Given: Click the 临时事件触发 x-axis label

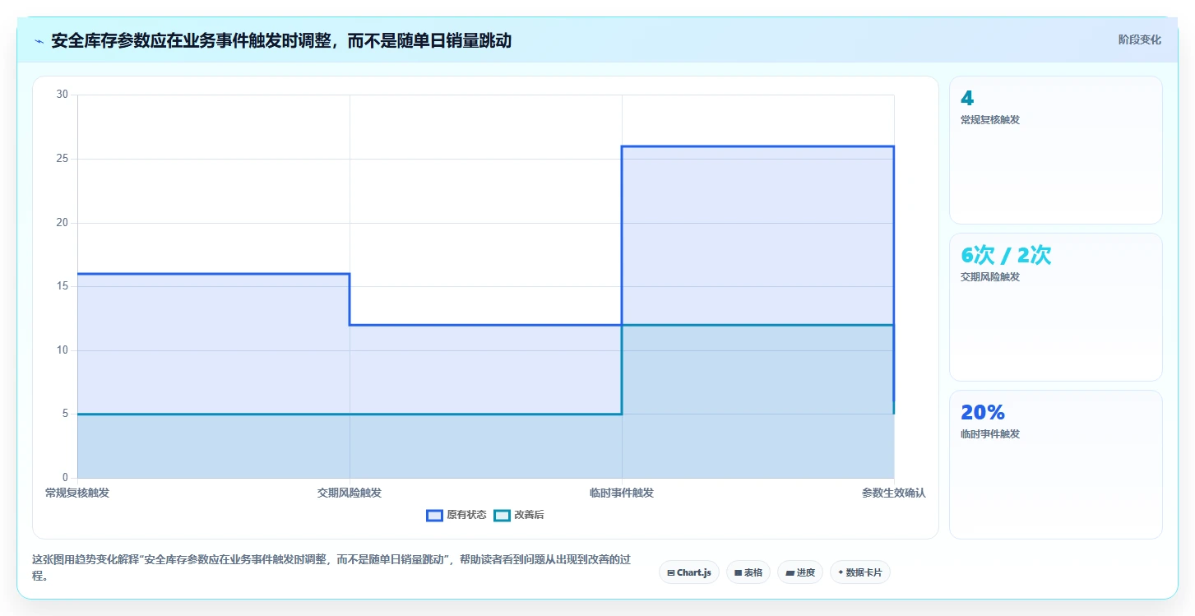Looking at the screenshot, I should [x=622, y=493].
